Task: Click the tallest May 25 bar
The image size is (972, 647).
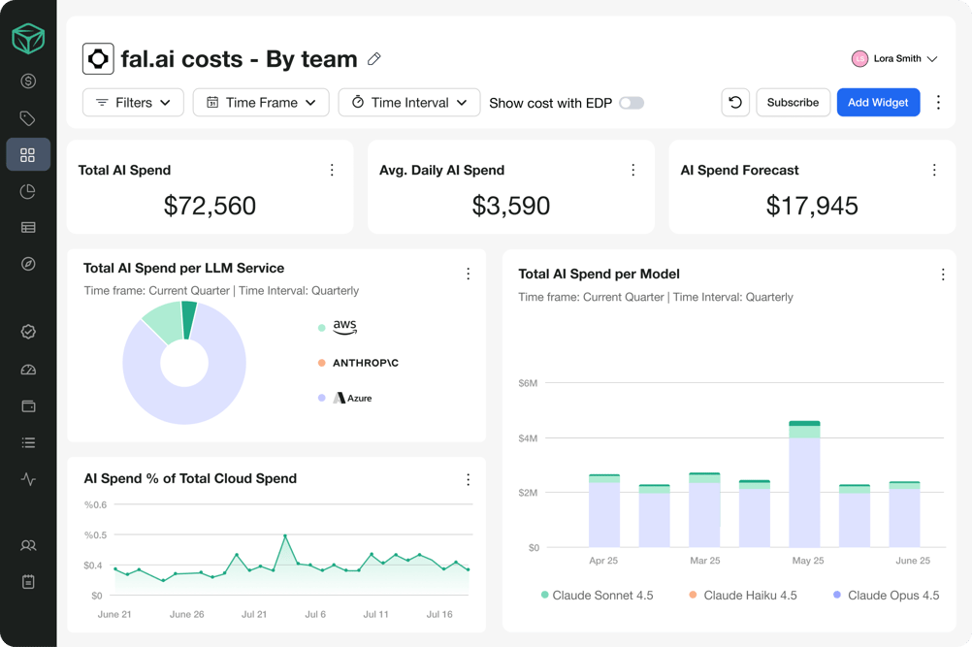Action: pos(804,483)
